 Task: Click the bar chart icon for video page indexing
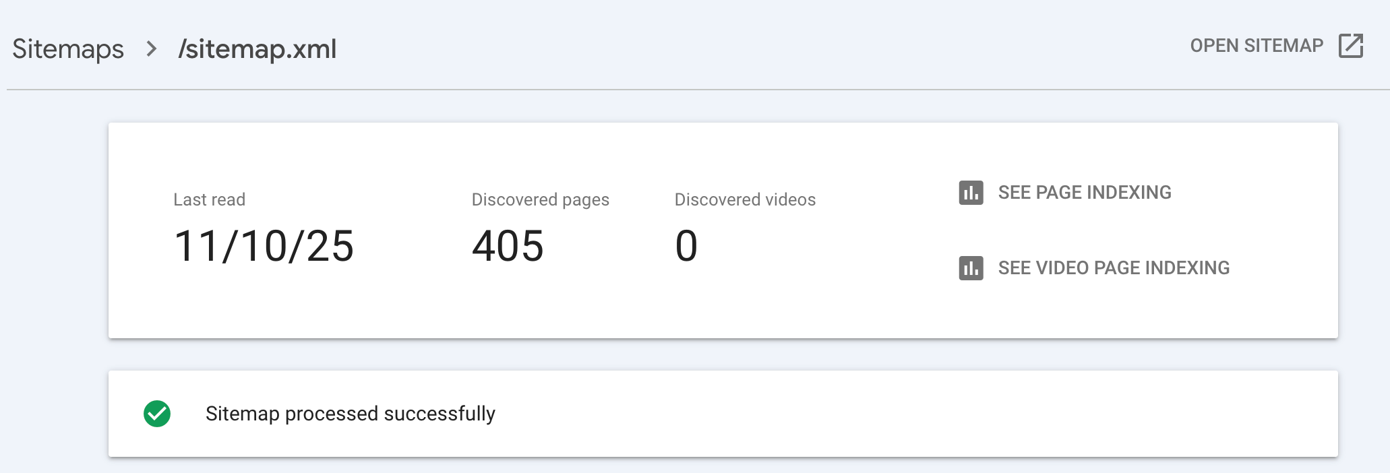[971, 268]
